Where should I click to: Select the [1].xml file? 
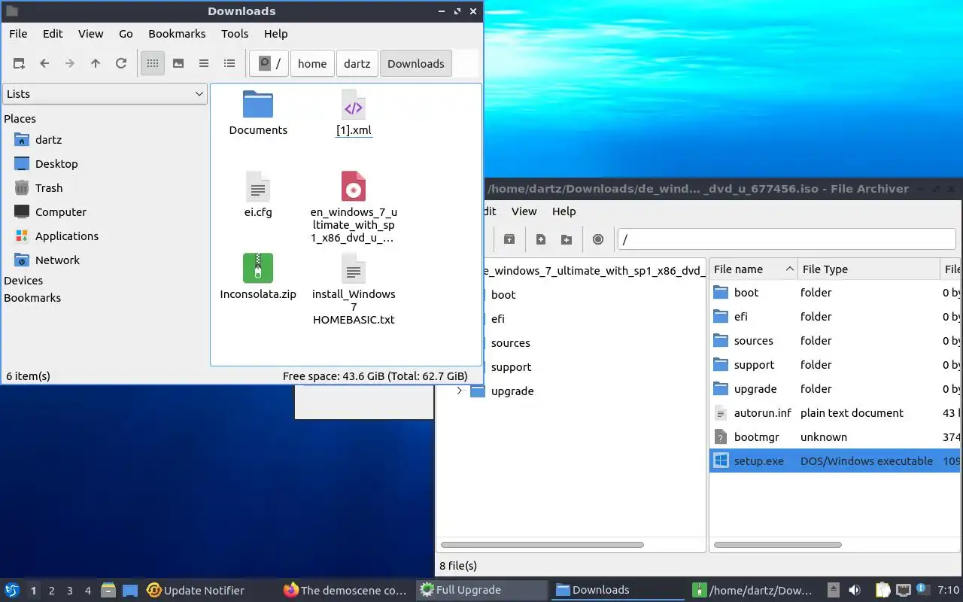pos(354,105)
